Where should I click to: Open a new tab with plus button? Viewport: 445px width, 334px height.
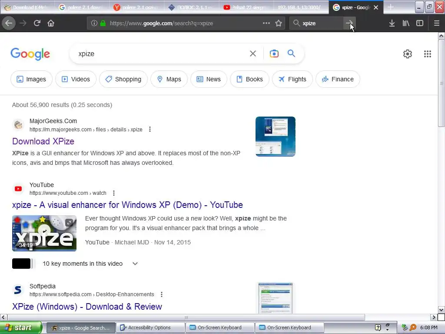point(391,7)
